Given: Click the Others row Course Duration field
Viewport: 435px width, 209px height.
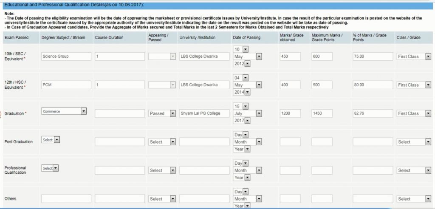Looking at the screenshot, I should (120, 199).
